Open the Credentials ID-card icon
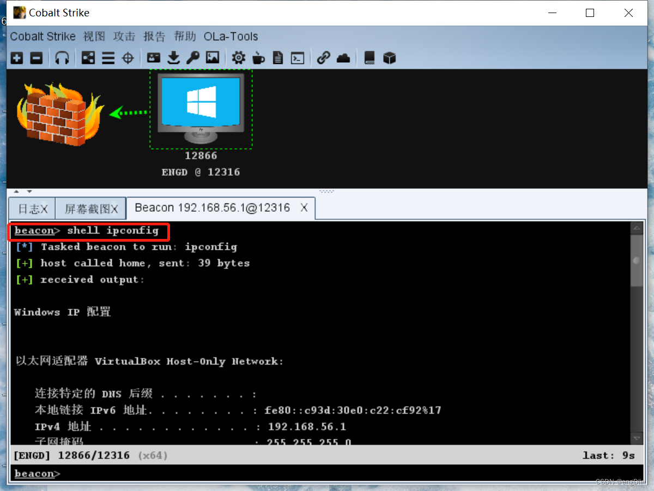 154,57
